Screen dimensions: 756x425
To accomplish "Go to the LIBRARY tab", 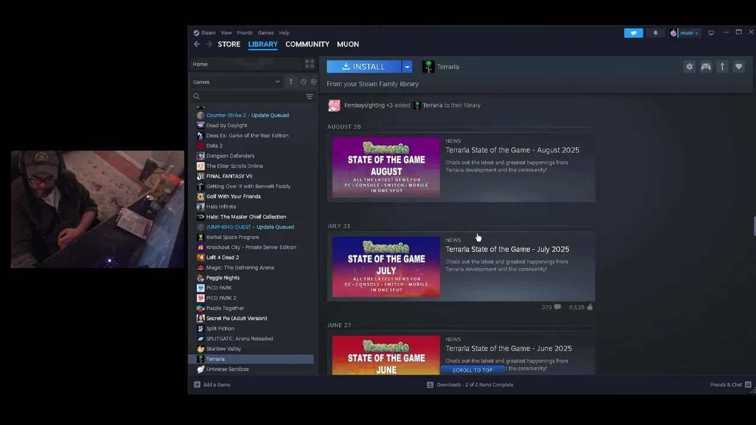I will click(x=263, y=44).
